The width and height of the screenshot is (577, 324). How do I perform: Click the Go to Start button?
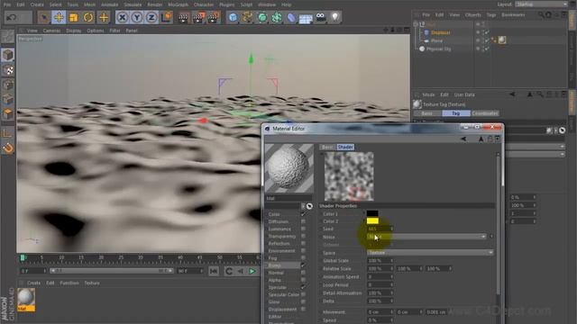pos(214,272)
